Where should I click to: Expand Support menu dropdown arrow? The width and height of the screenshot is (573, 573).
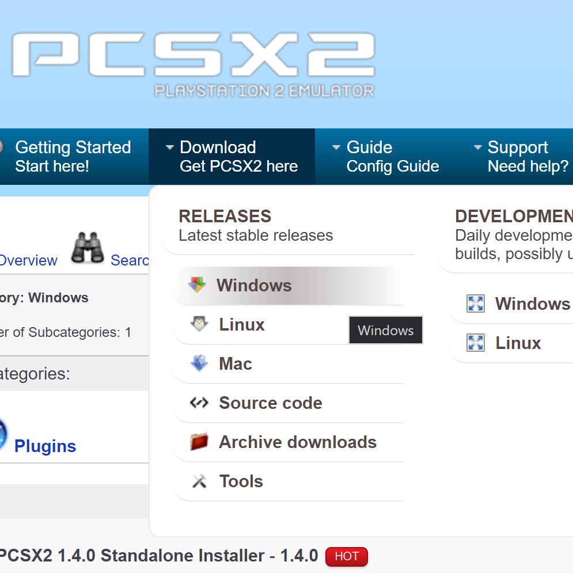(x=477, y=147)
